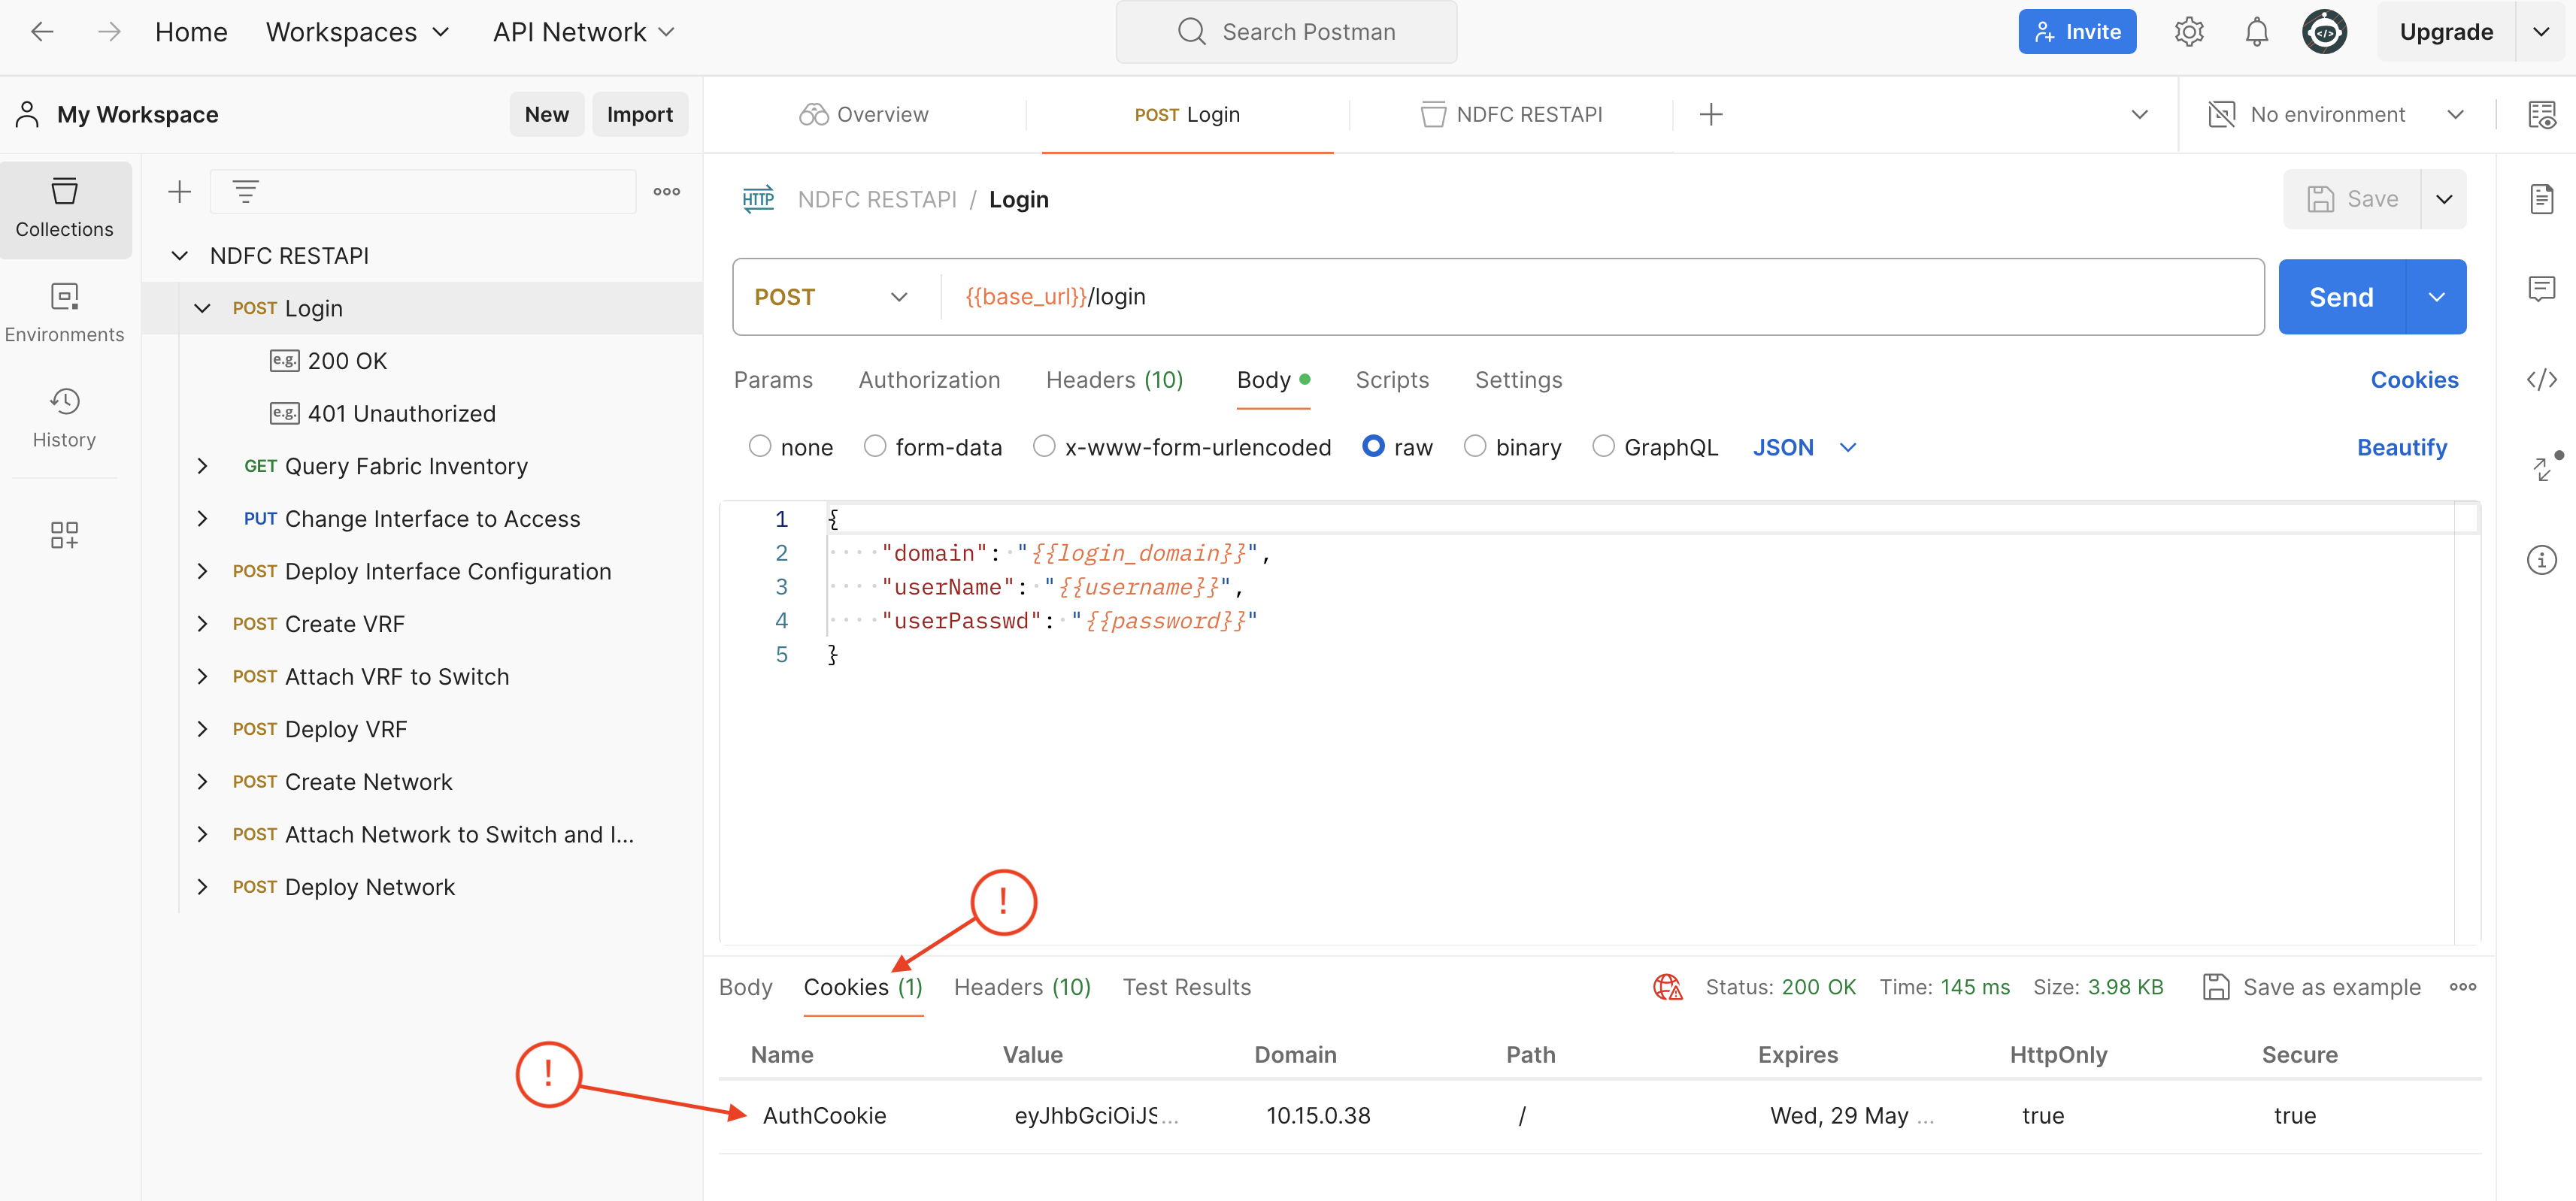Select the form-data radio button
This screenshot has height=1201, width=2576.
tap(875, 446)
